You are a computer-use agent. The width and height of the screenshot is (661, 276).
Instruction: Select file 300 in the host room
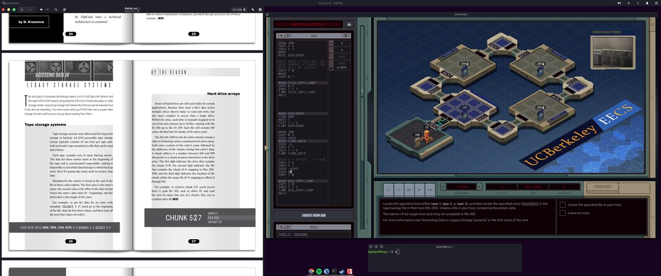pyautogui.click(x=417, y=141)
